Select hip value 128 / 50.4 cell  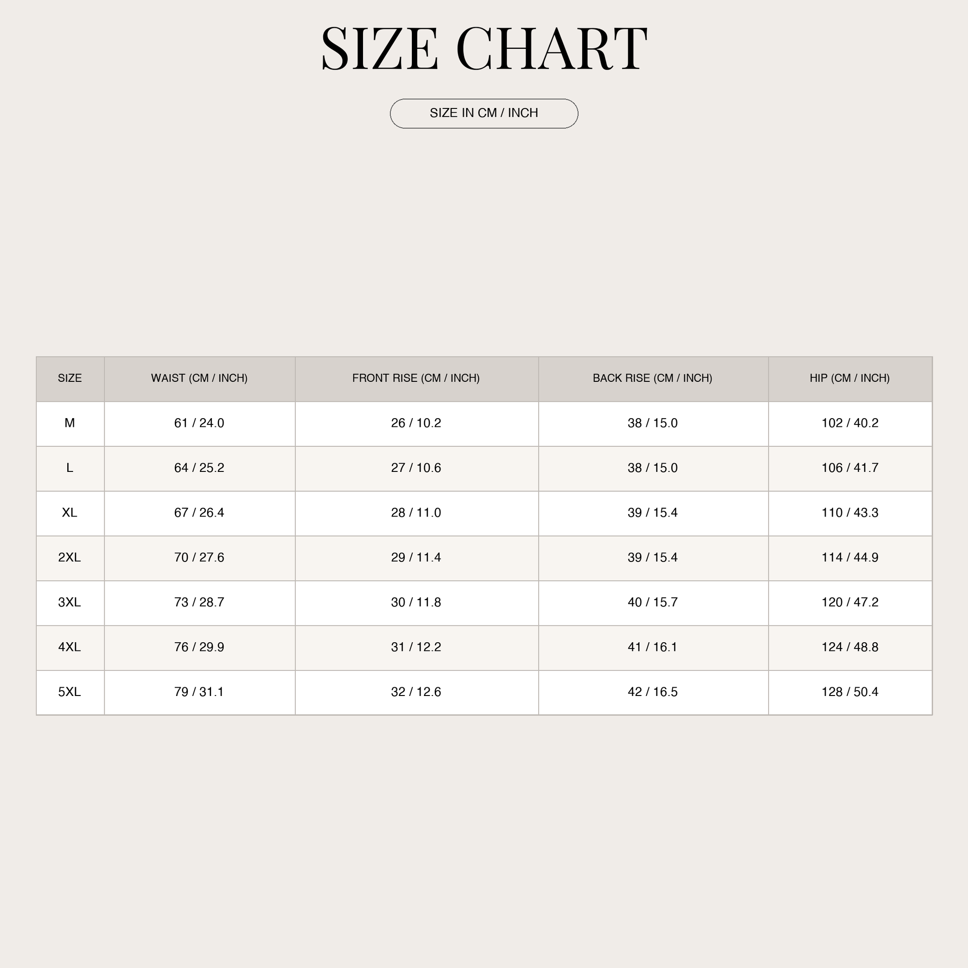tap(850, 692)
